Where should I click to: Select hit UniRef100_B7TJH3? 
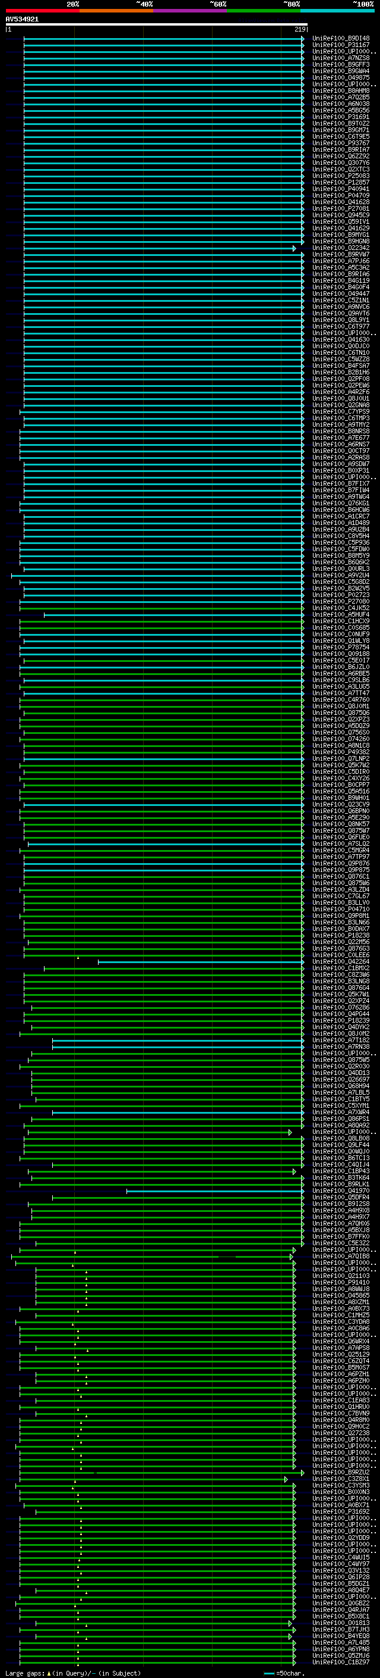[340, 1629]
